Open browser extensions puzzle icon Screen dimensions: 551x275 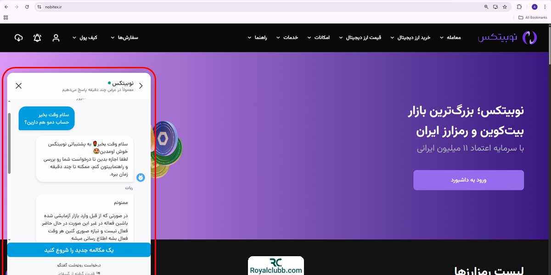519,7
